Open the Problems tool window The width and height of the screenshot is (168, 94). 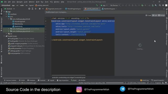(x=31, y=80)
